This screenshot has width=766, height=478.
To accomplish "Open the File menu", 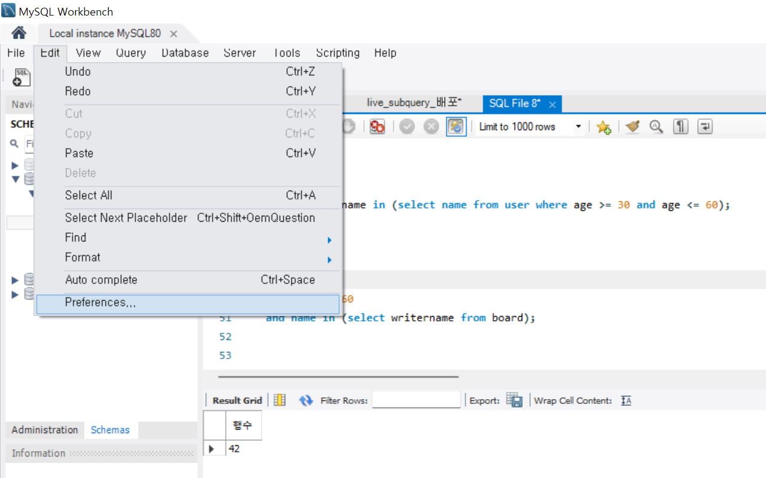I will (x=16, y=53).
